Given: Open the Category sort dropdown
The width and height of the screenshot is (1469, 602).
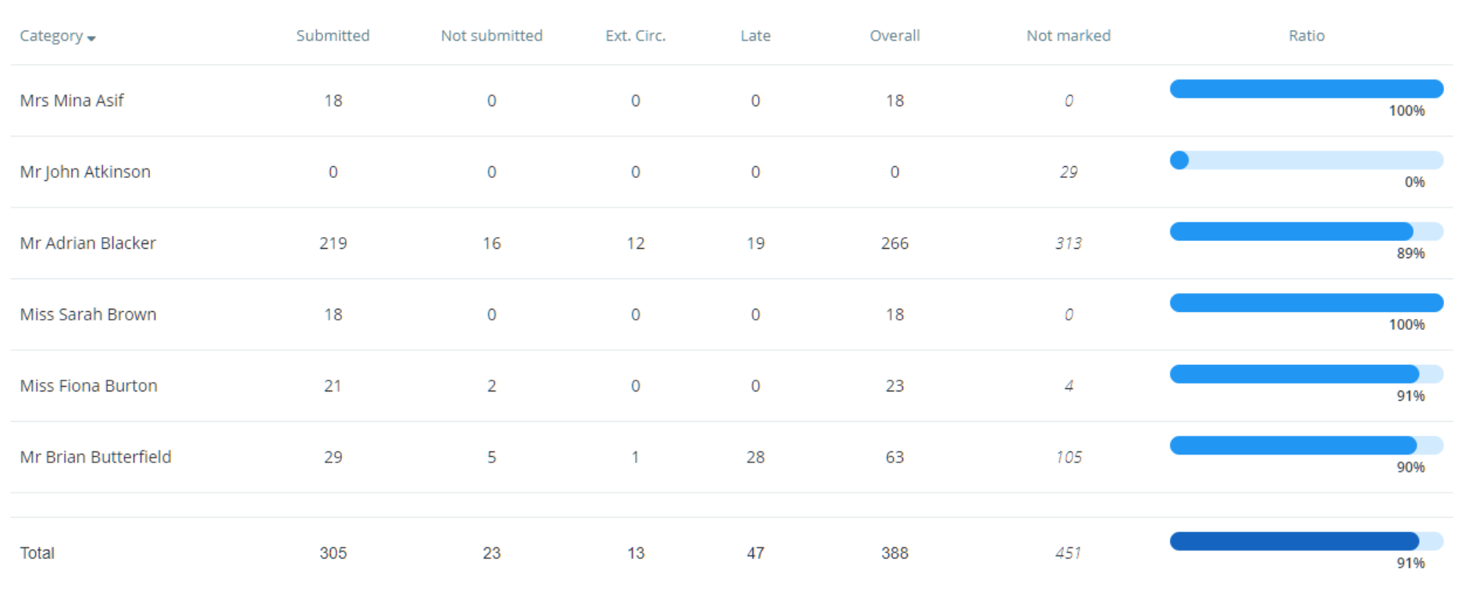Looking at the screenshot, I should [x=57, y=36].
